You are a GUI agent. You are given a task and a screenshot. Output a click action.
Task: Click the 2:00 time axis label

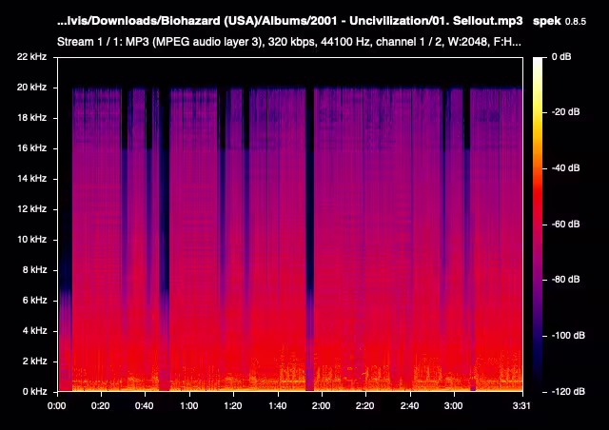322,406
